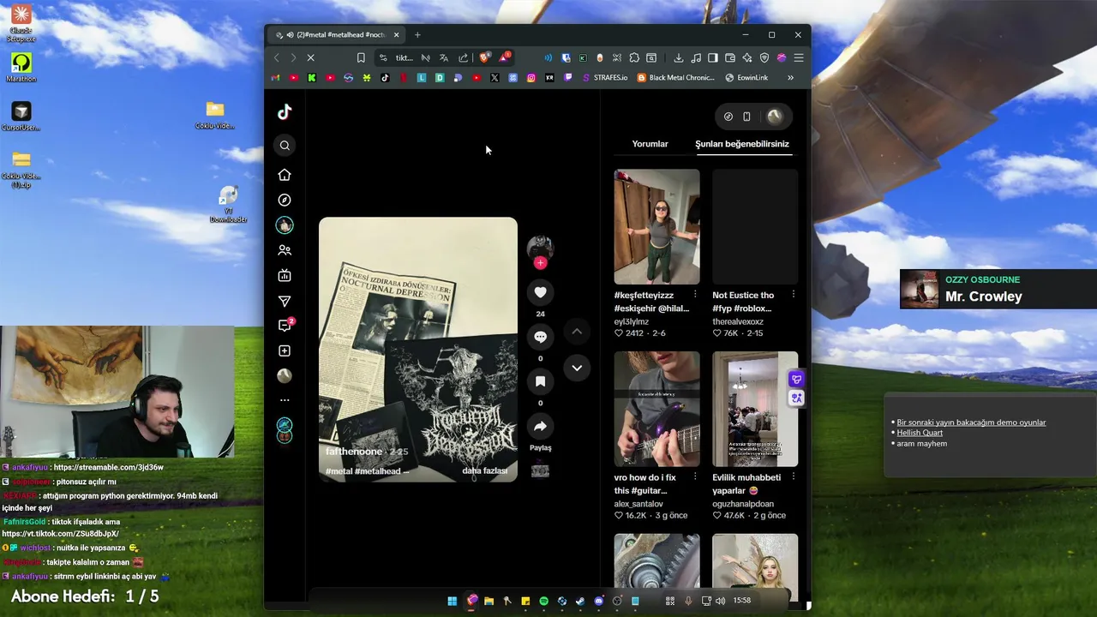The image size is (1097, 617).
Task: Open the video's comments bubble icon
Action: 540,337
